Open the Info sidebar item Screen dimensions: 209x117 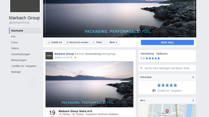pyautogui.click(x=13, y=37)
